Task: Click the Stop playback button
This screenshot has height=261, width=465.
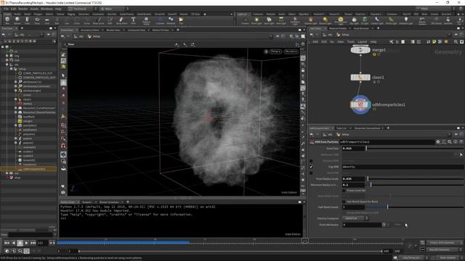Action: click(20, 243)
